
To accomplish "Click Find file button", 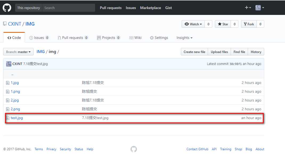I will 239,52.
